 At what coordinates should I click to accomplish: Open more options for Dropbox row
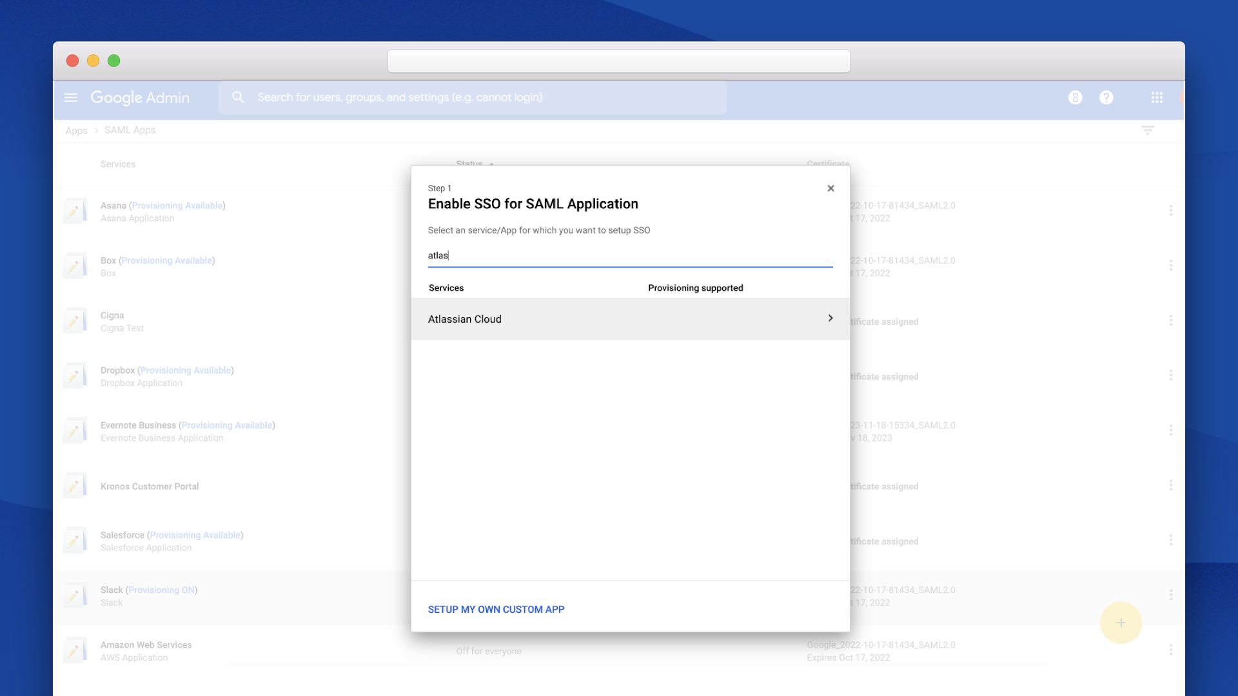pyautogui.click(x=1171, y=375)
